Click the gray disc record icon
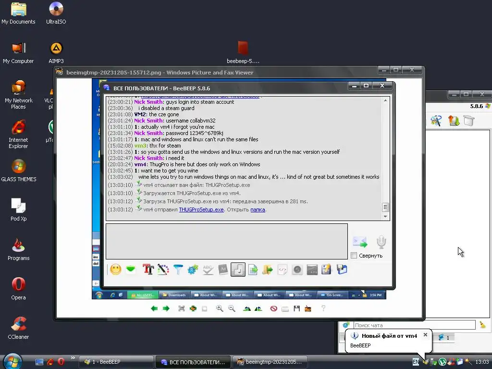492x369 pixels. 297,270
